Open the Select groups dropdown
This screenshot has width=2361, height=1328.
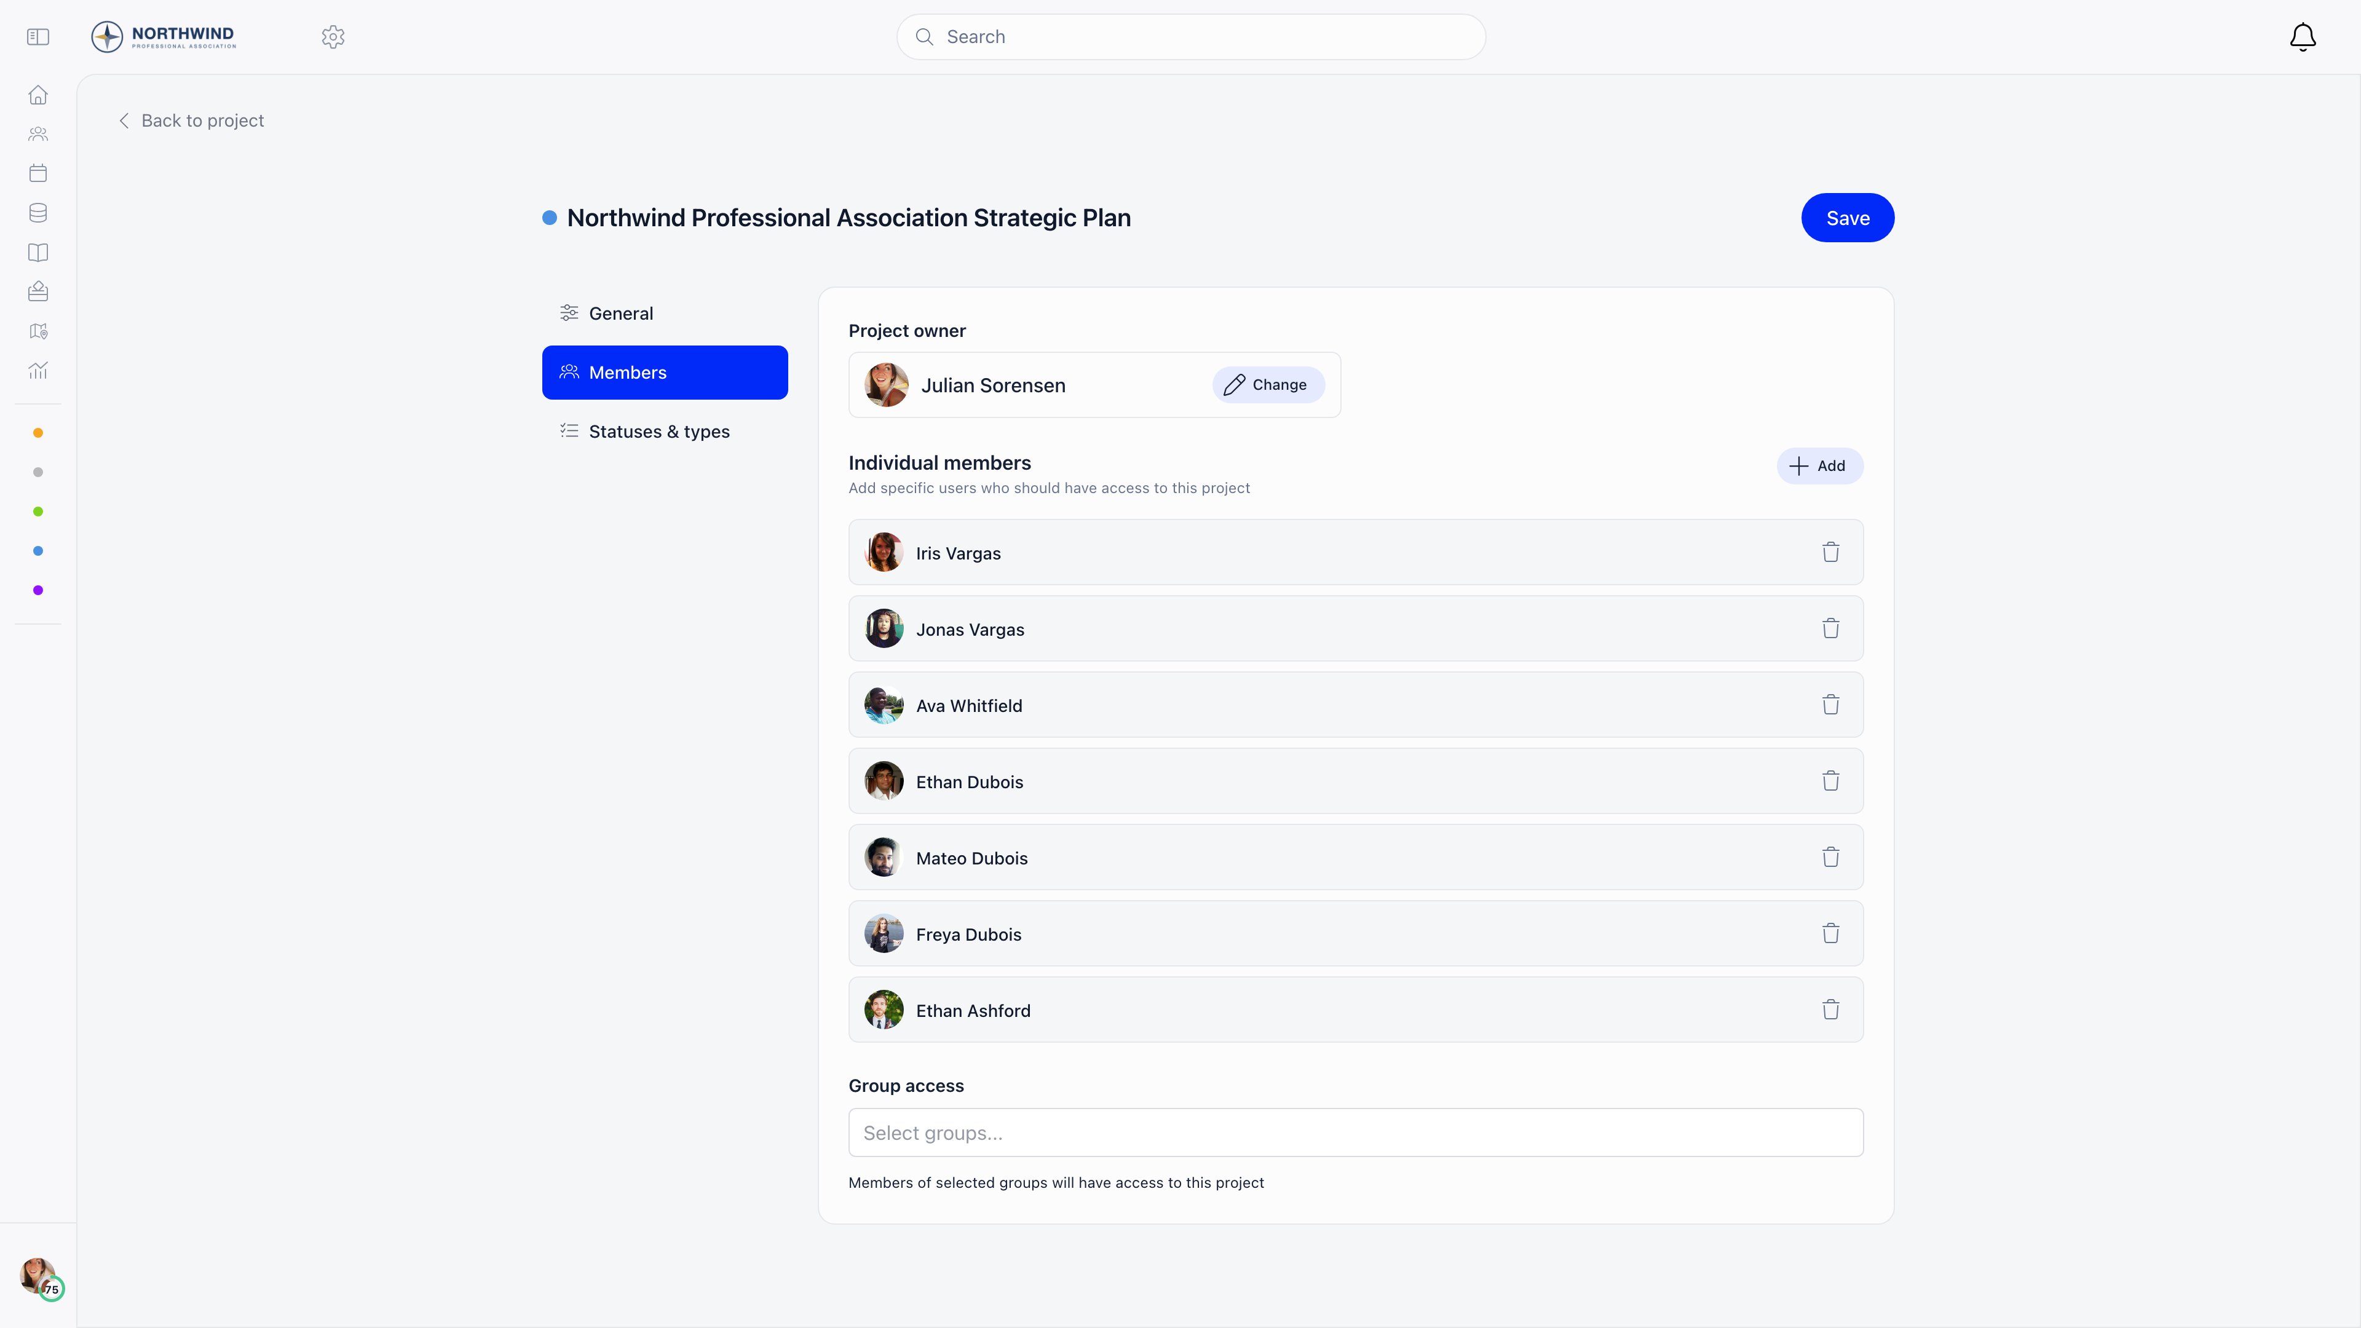point(1356,1132)
